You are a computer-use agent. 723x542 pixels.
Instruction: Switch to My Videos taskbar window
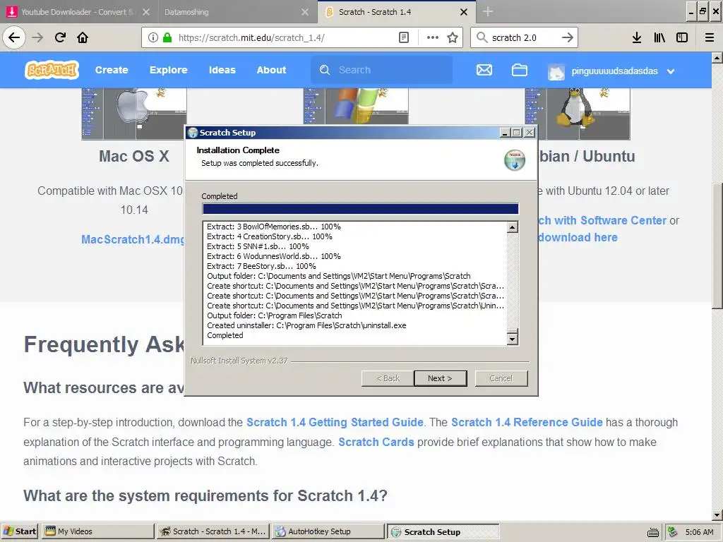pos(97,531)
